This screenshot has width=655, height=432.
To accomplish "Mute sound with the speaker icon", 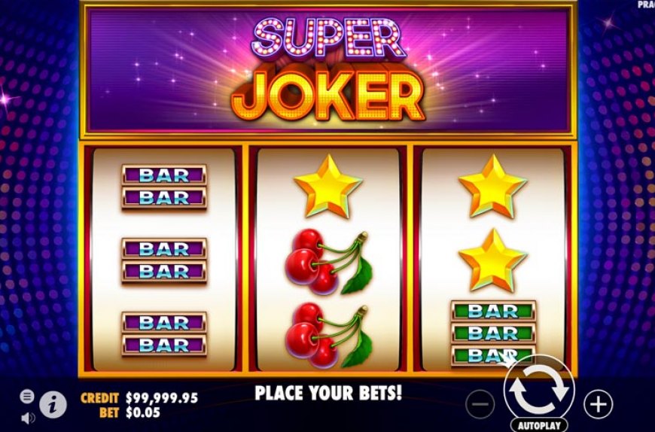I will click(28, 418).
